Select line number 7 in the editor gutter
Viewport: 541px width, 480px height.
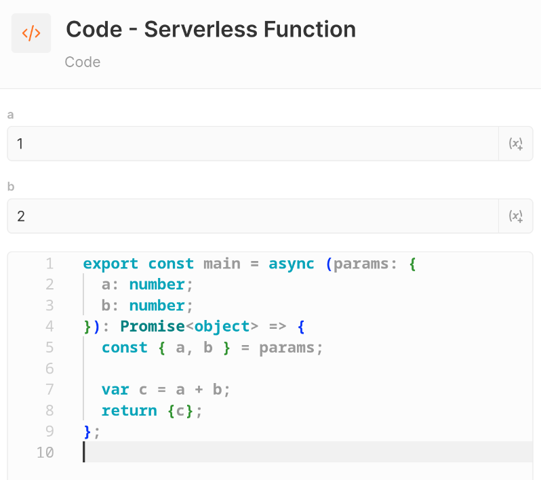(x=49, y=390)
